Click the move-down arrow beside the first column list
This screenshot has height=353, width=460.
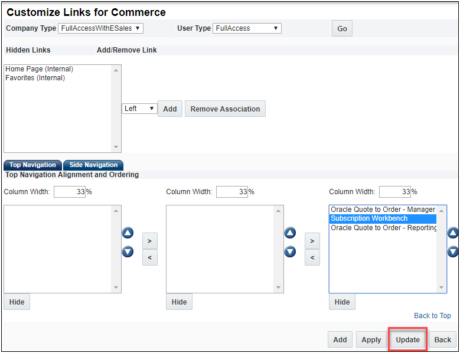coord(128,252)
